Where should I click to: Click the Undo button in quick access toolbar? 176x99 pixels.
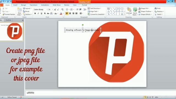[4, 2]
